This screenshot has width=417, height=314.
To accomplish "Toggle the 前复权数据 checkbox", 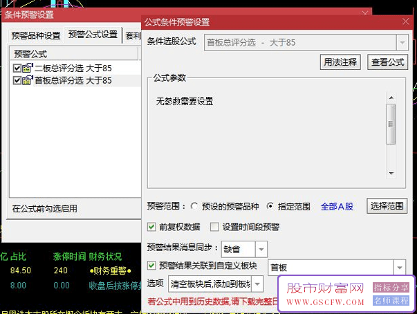I will 151,227.
